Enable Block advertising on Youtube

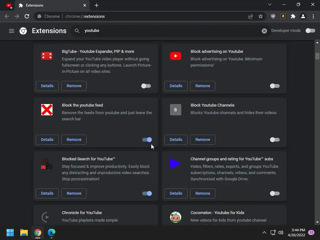[275, 86]
